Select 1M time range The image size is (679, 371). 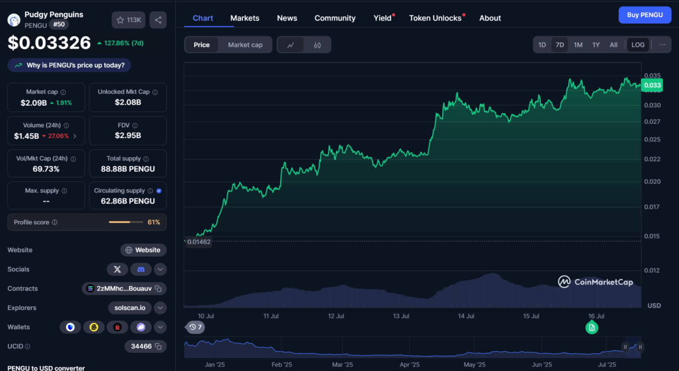578,45
